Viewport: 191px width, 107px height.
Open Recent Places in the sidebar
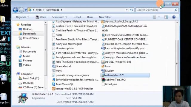point(31,38)
